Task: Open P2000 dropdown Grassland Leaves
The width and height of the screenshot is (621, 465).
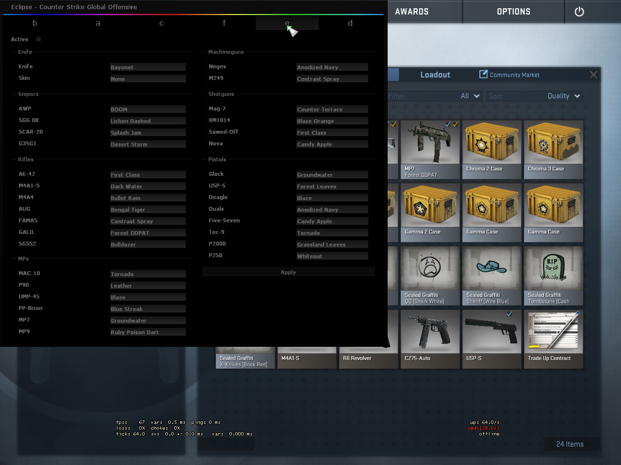Action: coord(332,244)
